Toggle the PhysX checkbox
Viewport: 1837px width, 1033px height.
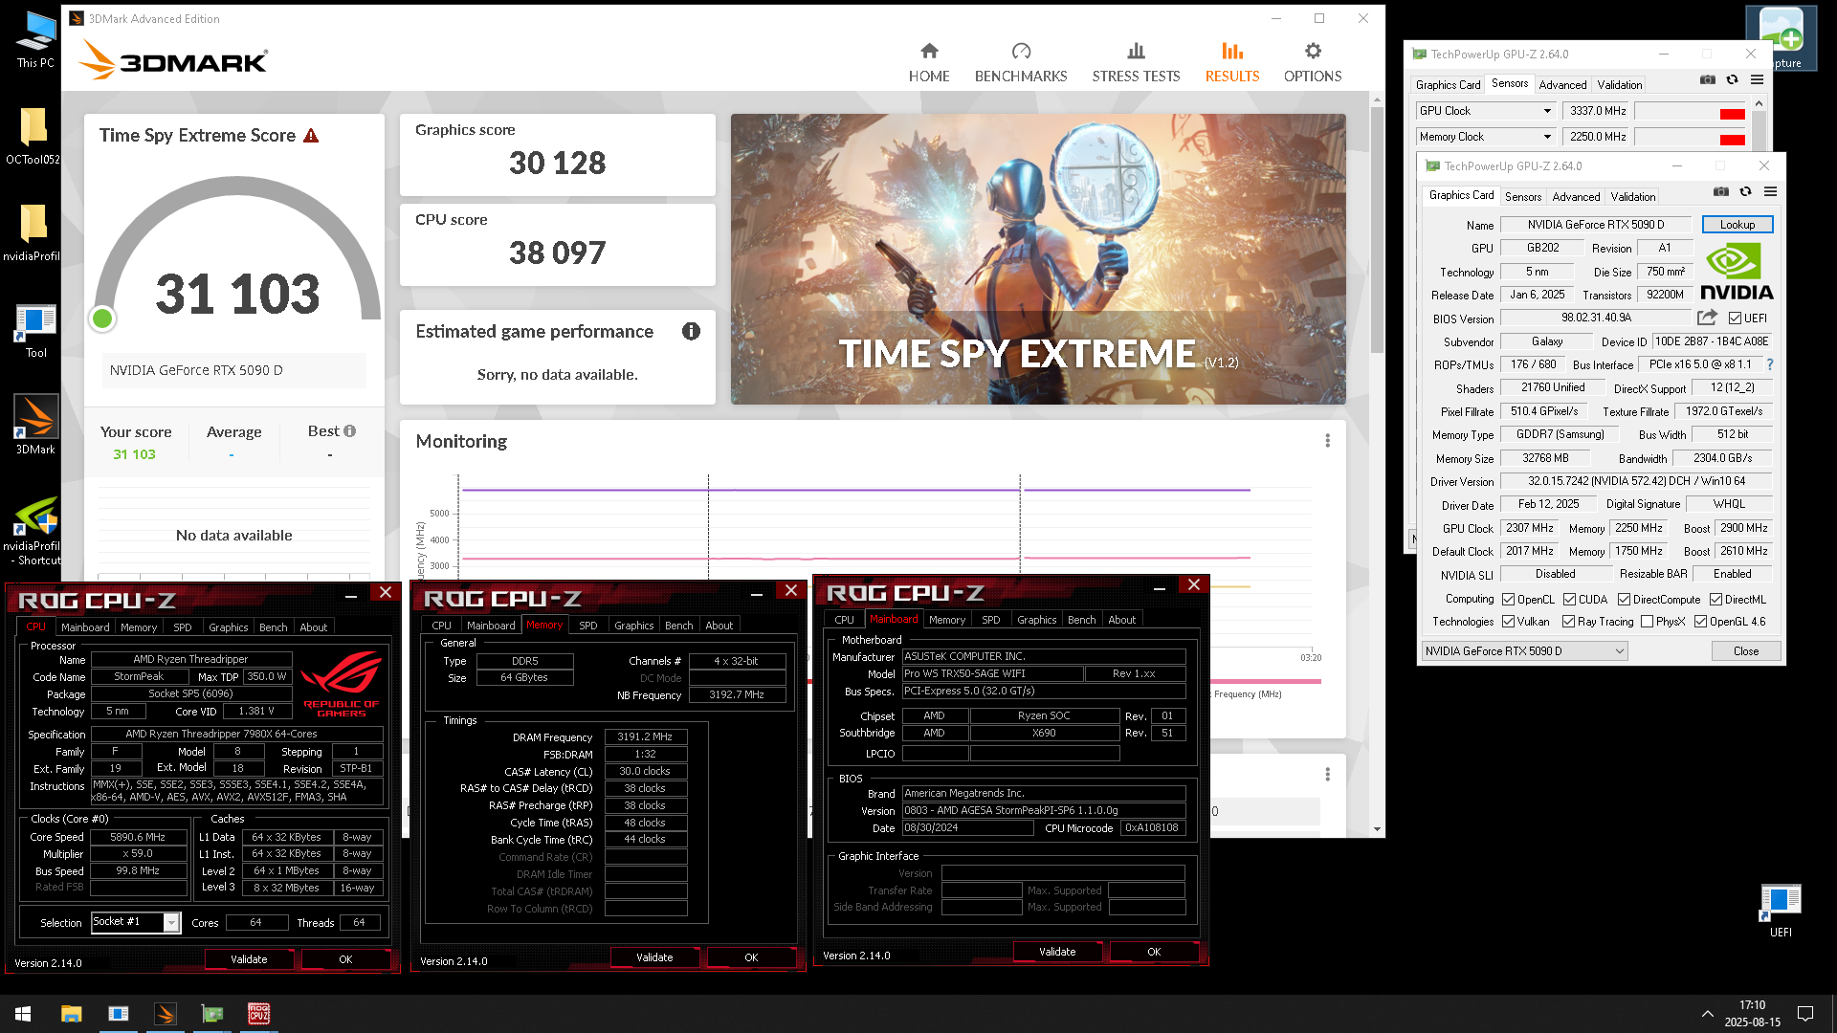coord(1647,622)
